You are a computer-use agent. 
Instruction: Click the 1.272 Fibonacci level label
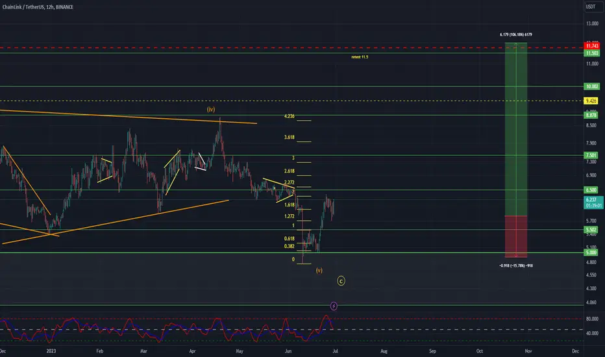[290, 216]
